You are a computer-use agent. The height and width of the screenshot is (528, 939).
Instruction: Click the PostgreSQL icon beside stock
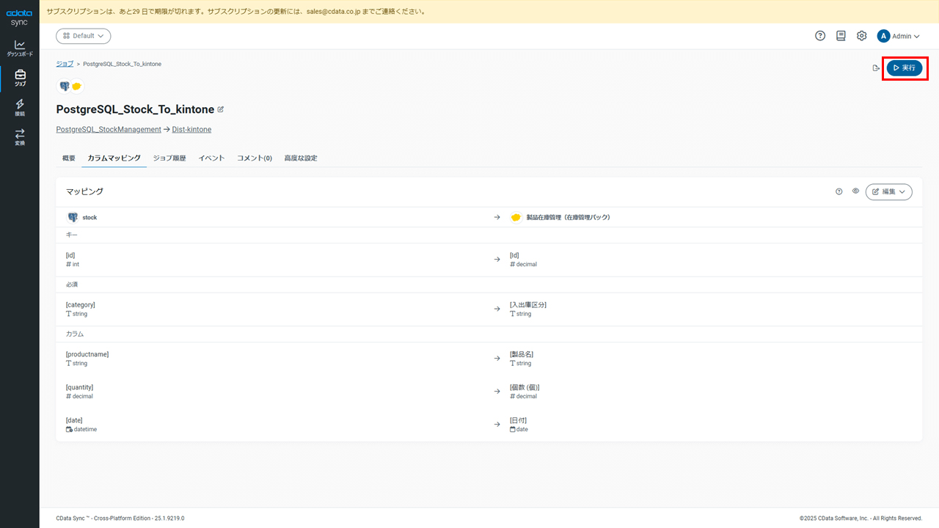click(x=73, y=217)
